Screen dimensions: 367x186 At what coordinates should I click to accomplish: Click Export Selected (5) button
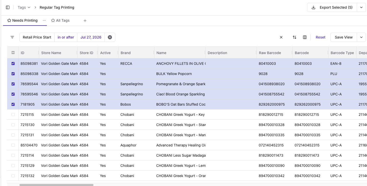332,7
